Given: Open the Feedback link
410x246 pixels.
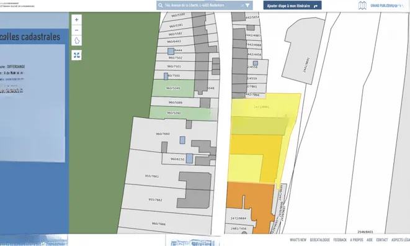Looking at the screenshot, I should (x=340, y=240).
